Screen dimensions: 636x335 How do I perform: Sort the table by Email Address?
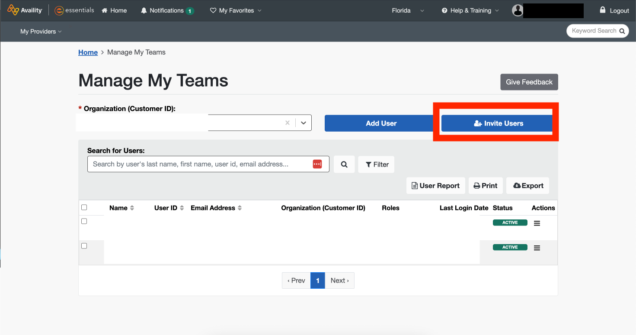coord(216,208)
